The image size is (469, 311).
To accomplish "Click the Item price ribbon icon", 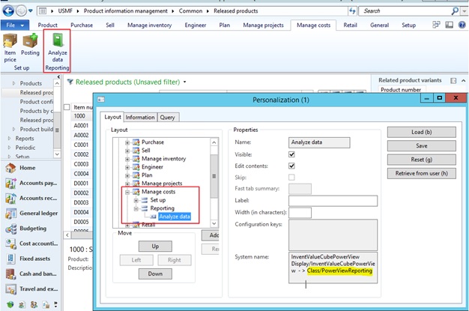I will [10, 41].
